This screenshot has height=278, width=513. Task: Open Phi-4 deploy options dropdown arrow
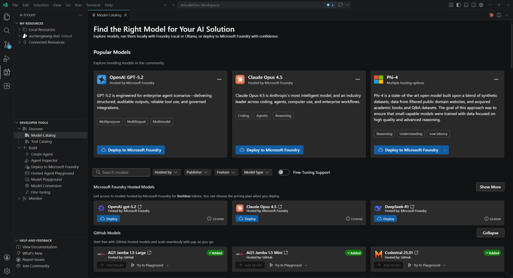(445, 150)
